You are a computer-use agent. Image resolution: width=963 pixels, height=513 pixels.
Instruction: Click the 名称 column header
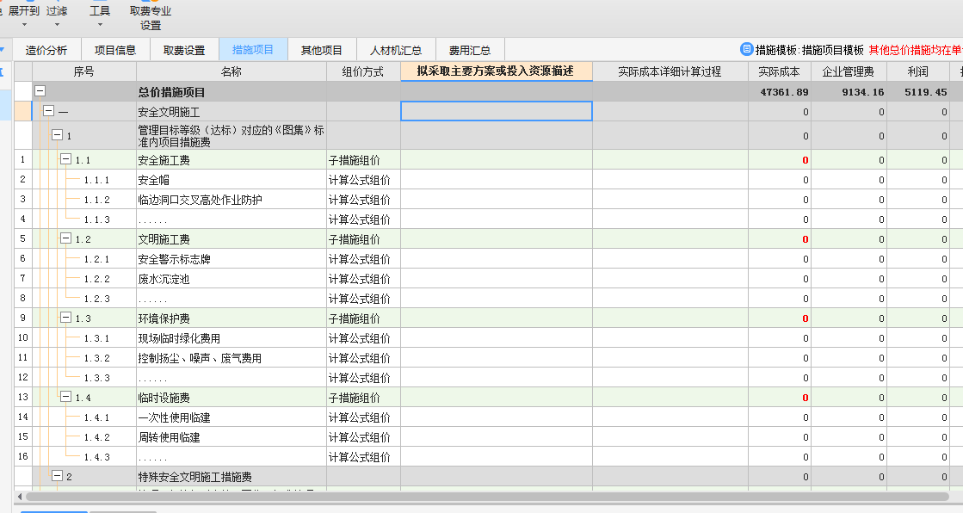231,71
